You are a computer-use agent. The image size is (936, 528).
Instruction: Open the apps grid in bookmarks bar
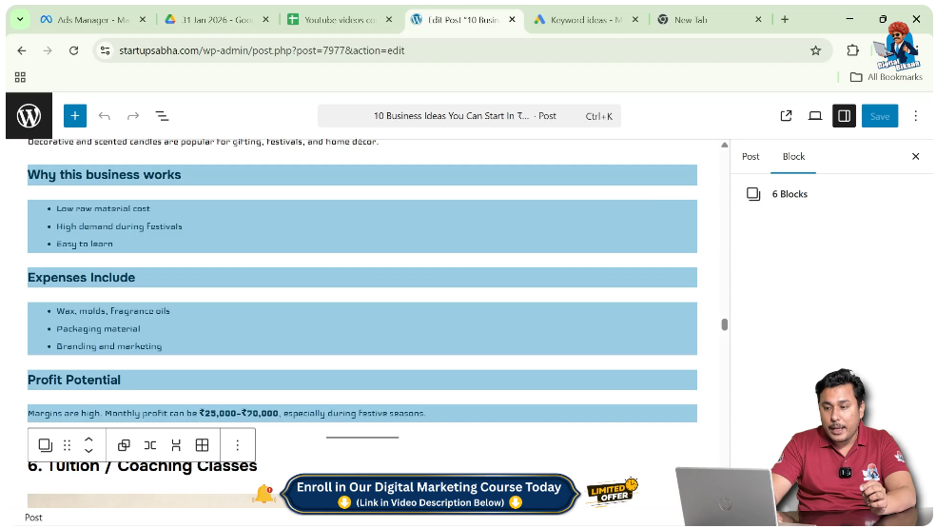point(20,77)
